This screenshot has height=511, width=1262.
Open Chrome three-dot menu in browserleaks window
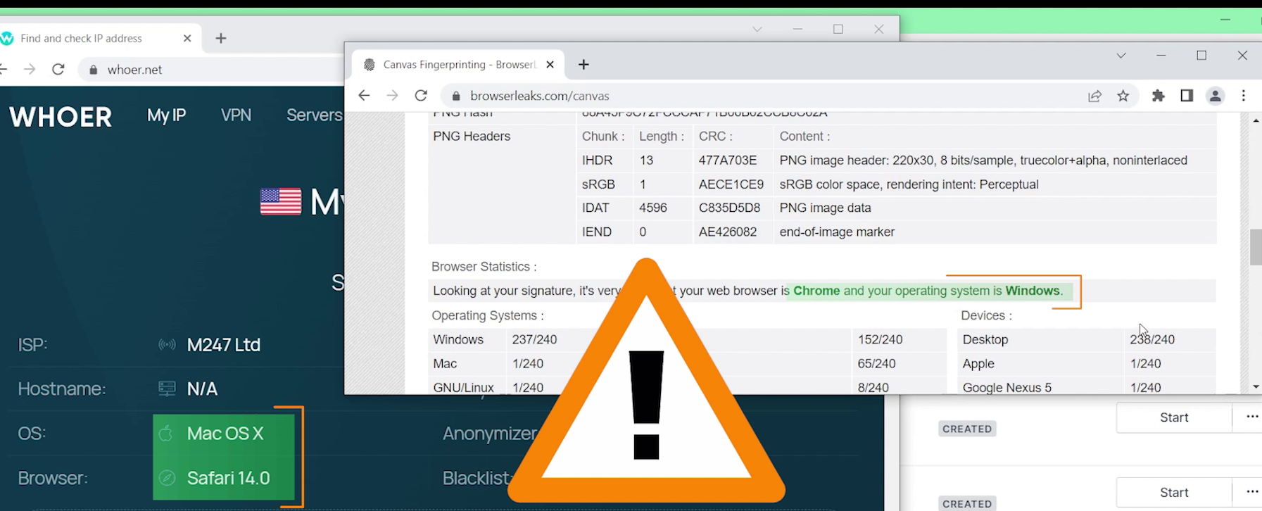[1244, 96]
